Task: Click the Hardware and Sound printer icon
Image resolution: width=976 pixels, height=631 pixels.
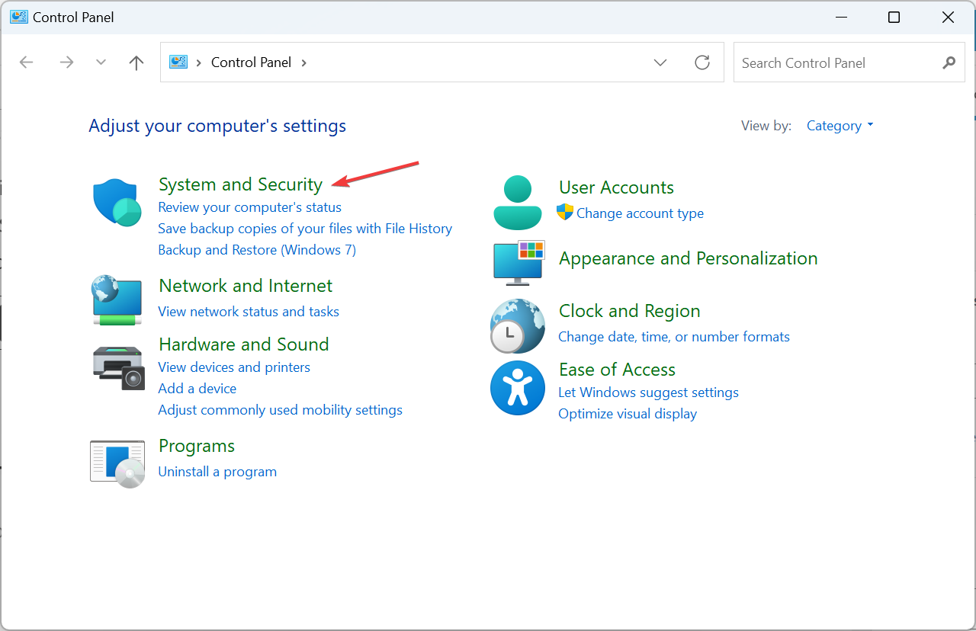Action: point(118,369)
